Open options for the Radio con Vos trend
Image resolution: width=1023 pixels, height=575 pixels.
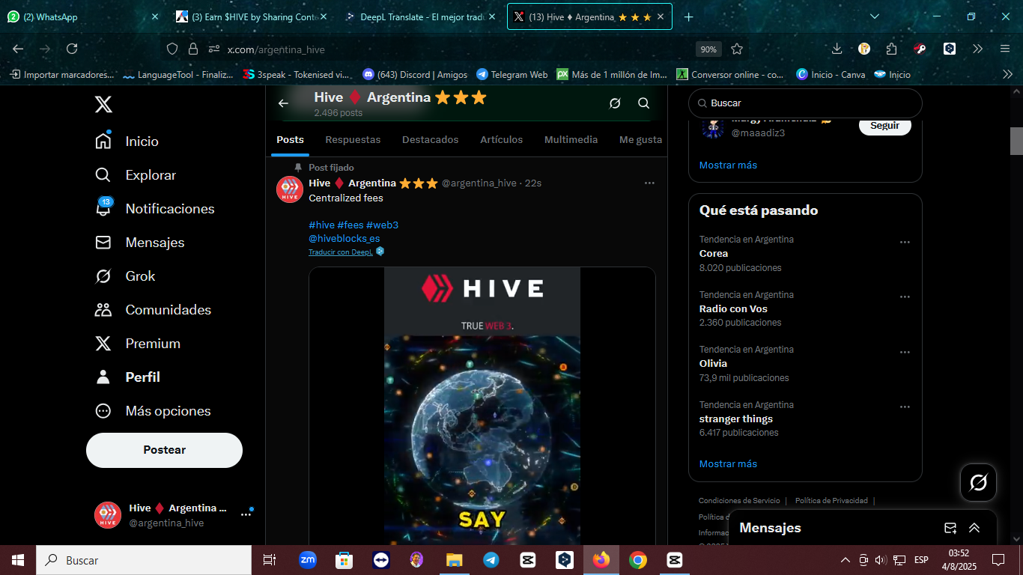905,296
